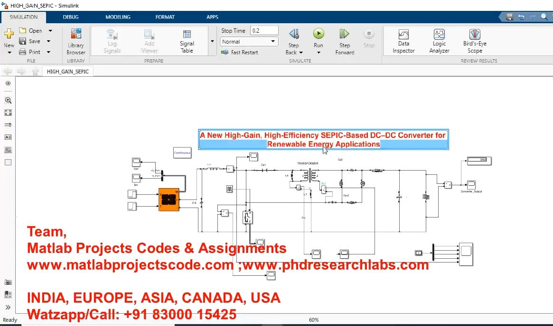
Task: Click the Save disk button
Action: 29,41
